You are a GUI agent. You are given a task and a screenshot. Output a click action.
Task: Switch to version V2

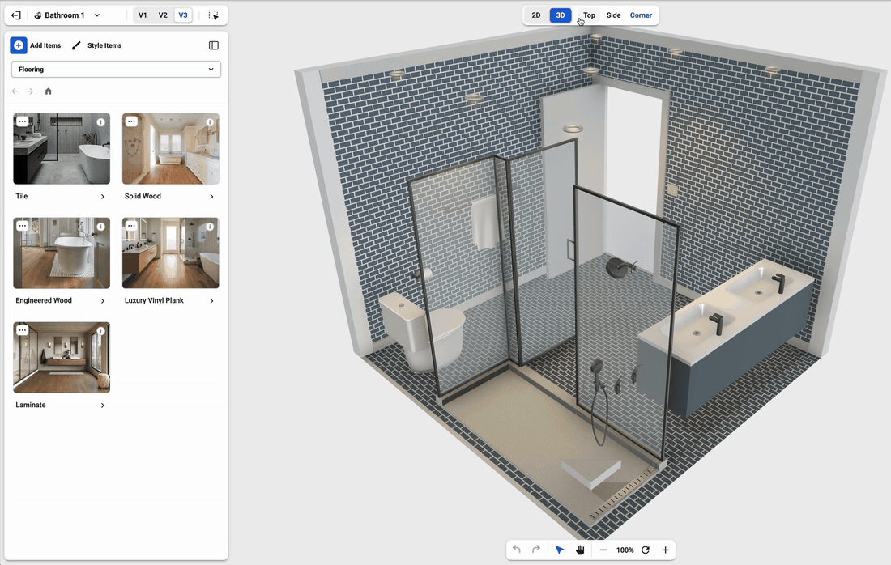coord(163,15)
